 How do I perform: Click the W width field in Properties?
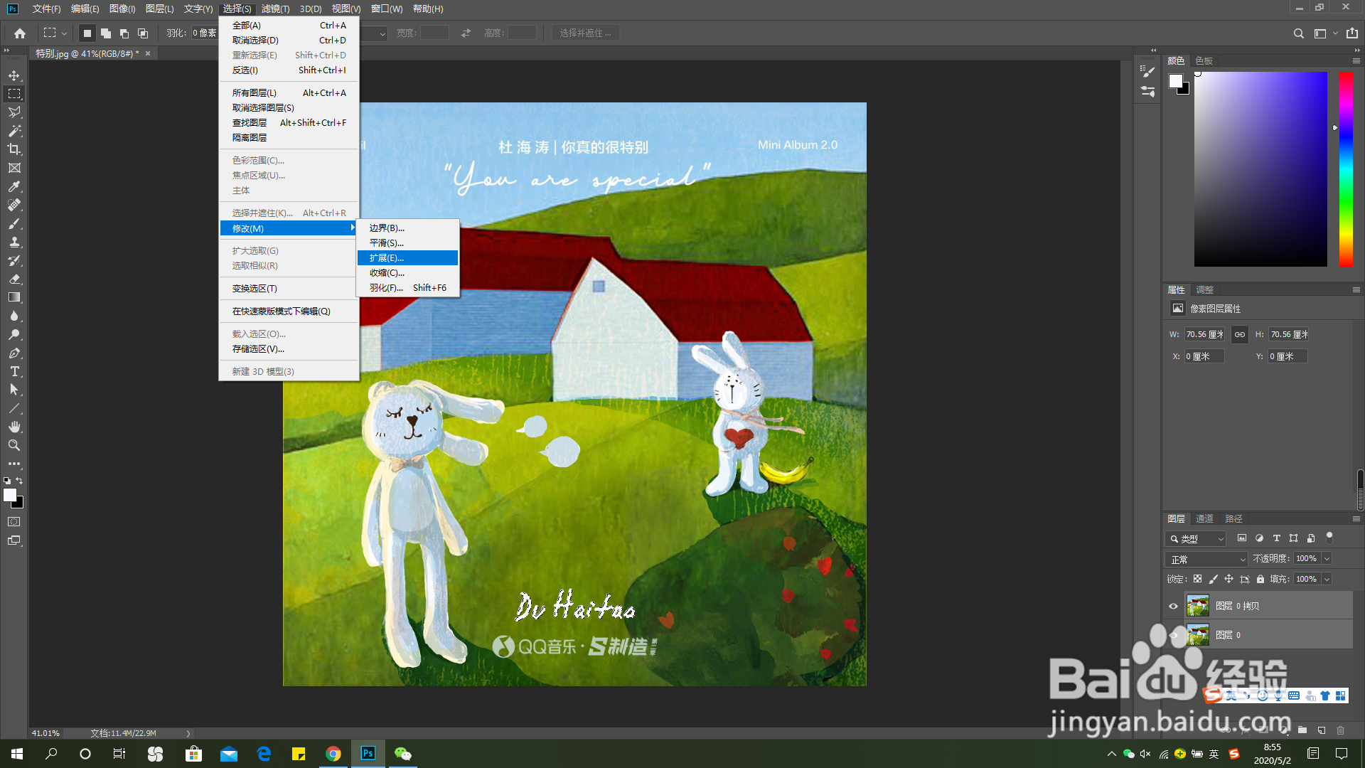1204,334
